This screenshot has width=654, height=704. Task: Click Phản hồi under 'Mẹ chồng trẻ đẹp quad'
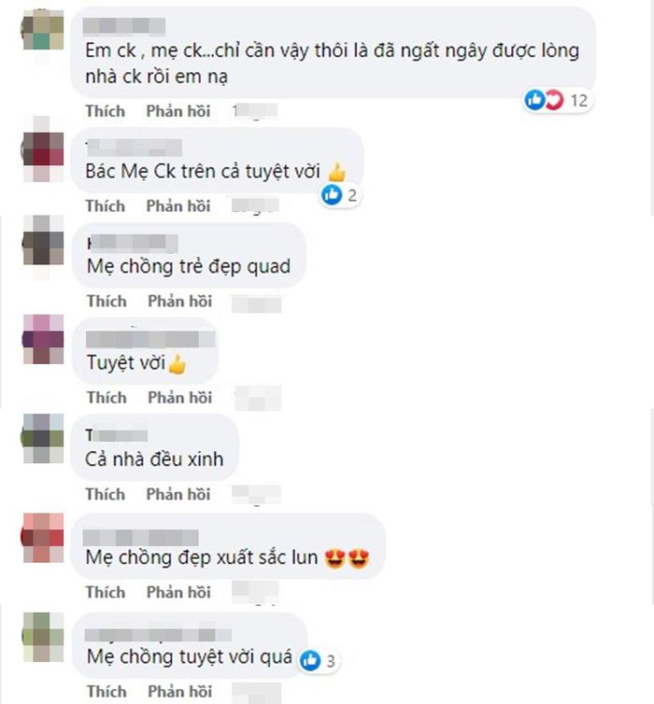tap(180, 302)
